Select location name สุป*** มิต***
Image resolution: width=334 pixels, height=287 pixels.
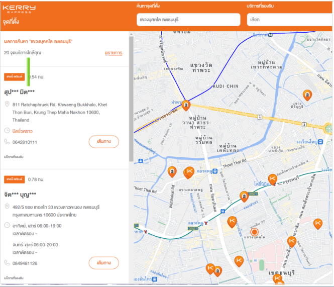click(19, 92)
